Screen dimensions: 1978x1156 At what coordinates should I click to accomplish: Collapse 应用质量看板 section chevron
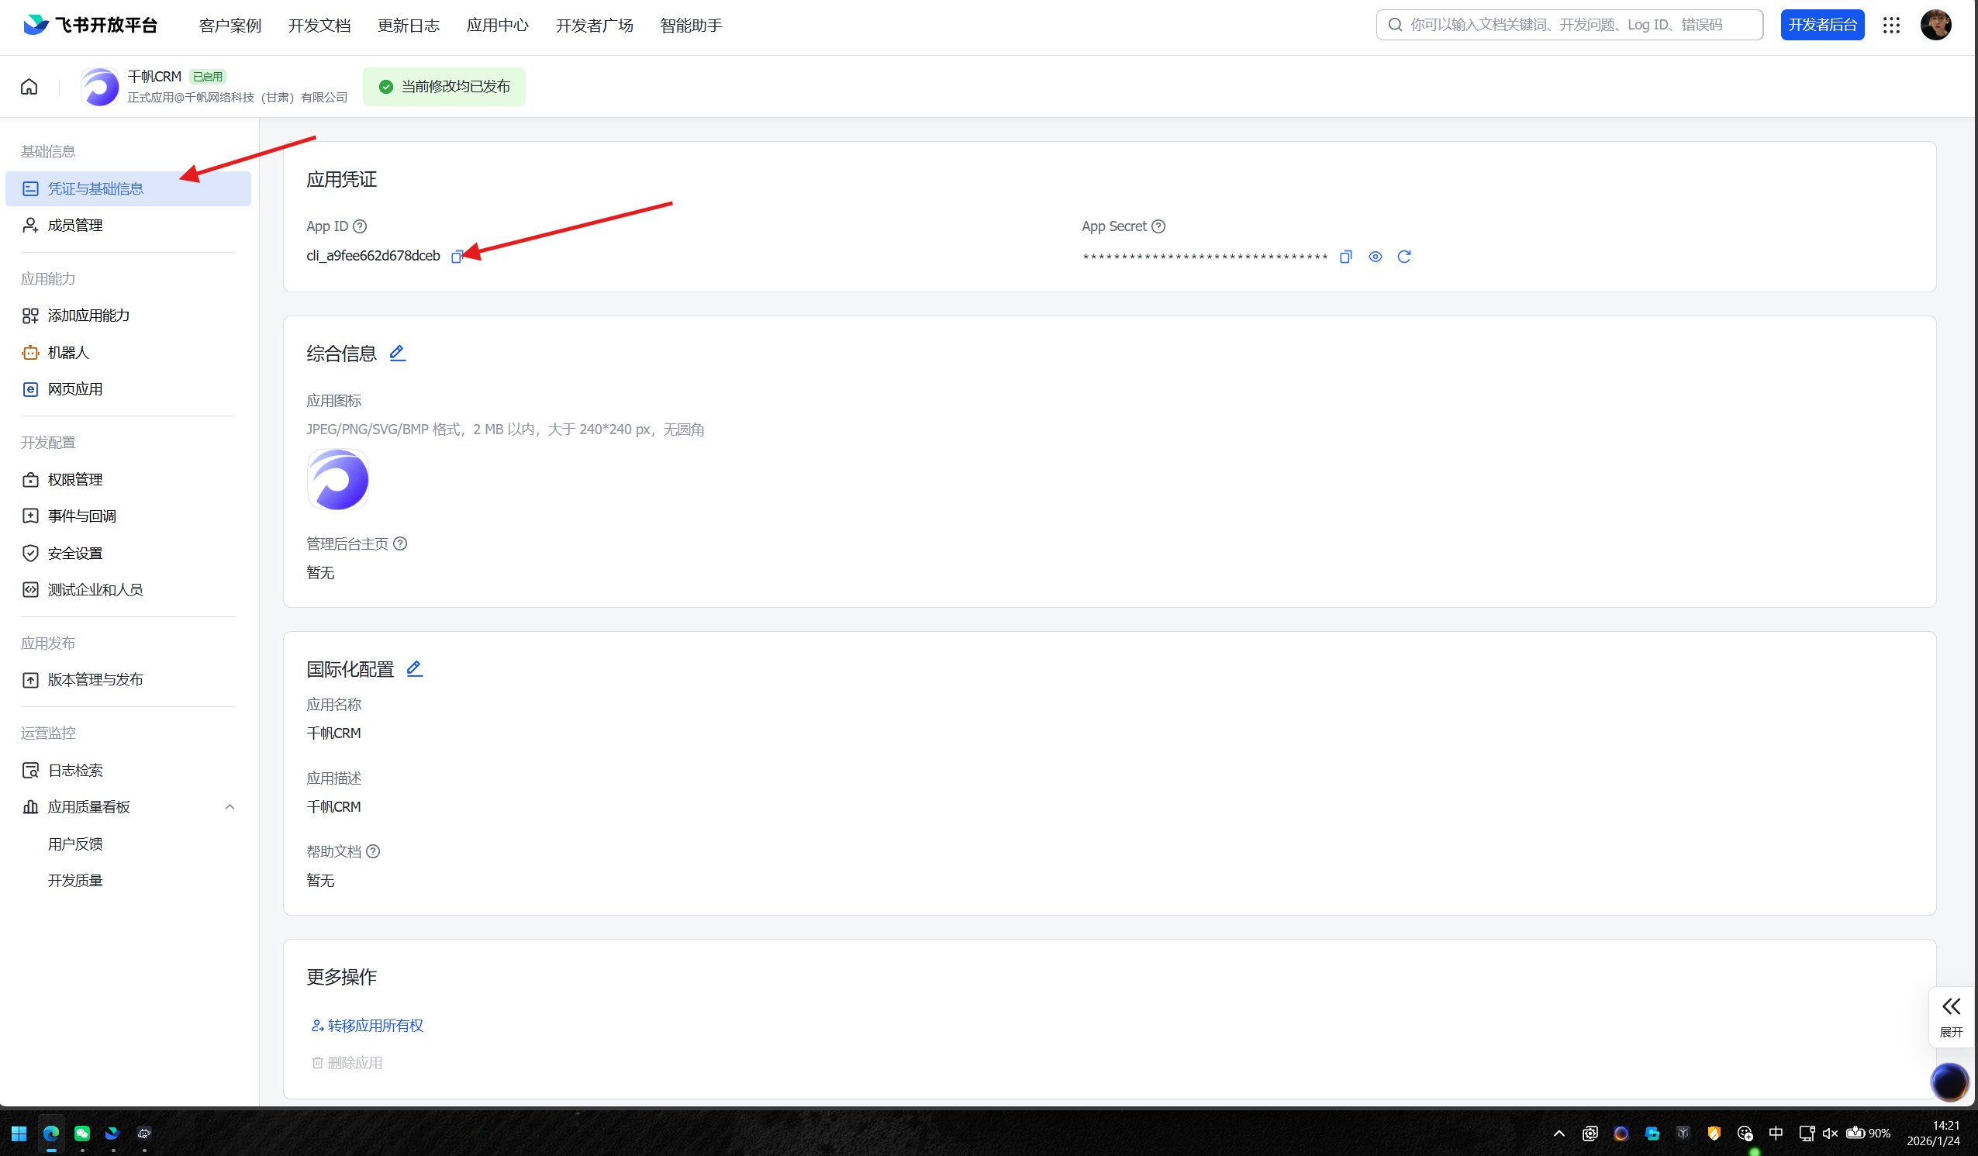pyautogui.click(x=230, y=807)
